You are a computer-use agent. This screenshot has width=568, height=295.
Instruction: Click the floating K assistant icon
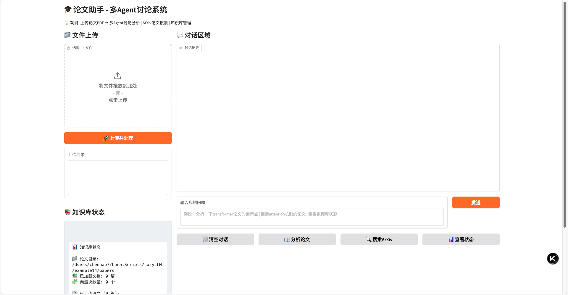pos(553,259)
